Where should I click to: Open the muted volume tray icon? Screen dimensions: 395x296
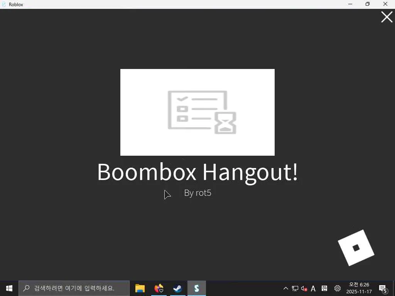tap(304, 288)
